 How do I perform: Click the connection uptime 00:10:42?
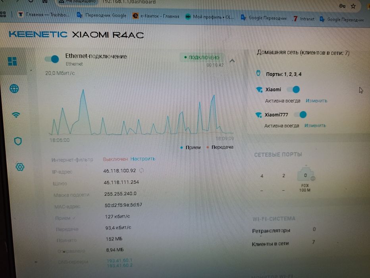coord(215,65)
